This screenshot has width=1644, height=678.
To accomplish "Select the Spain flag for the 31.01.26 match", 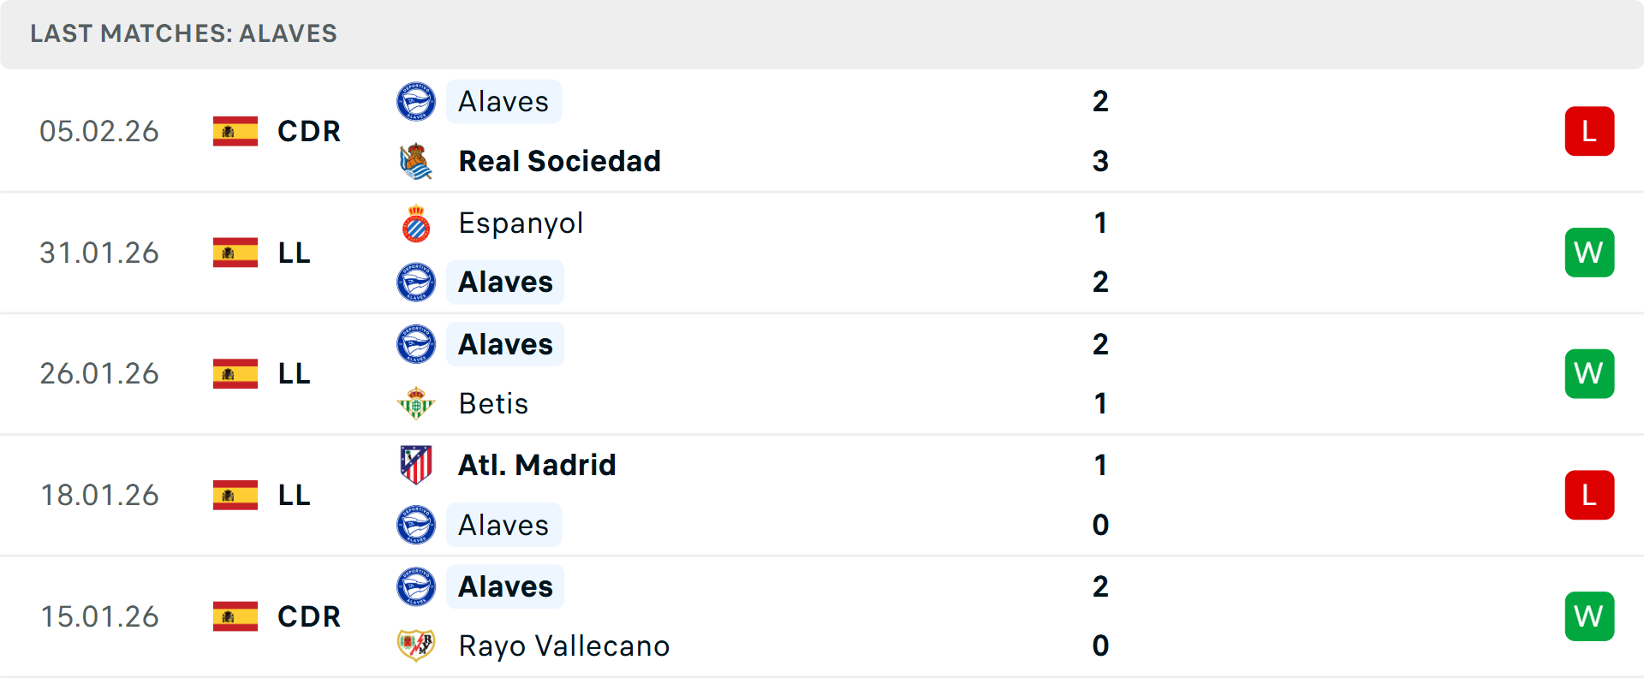I will [235, 253].
